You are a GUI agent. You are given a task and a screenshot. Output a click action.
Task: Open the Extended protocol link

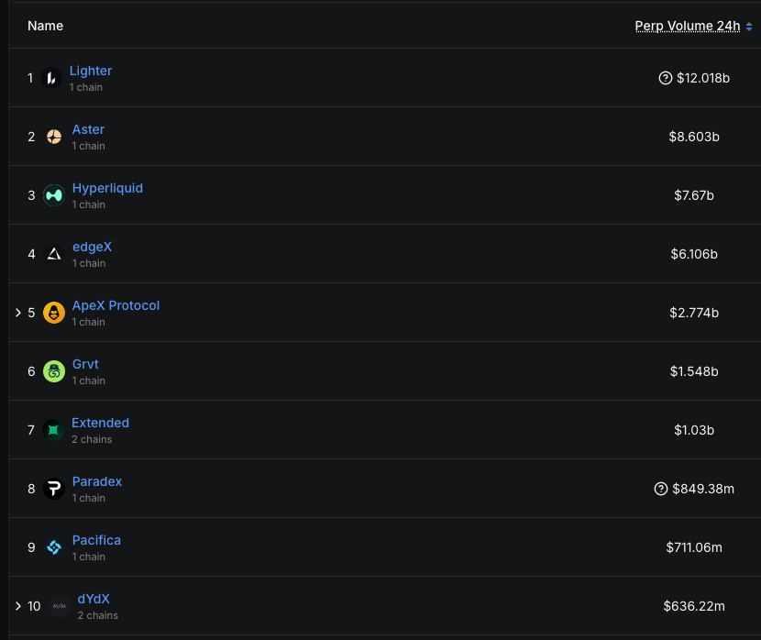100,423
